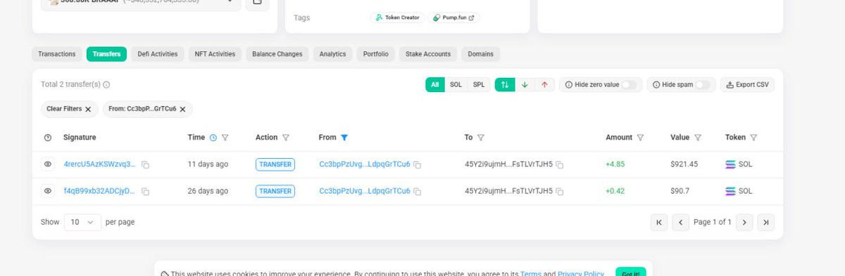
Task: Accept cookies with Got it button
Action: [630, 272]
